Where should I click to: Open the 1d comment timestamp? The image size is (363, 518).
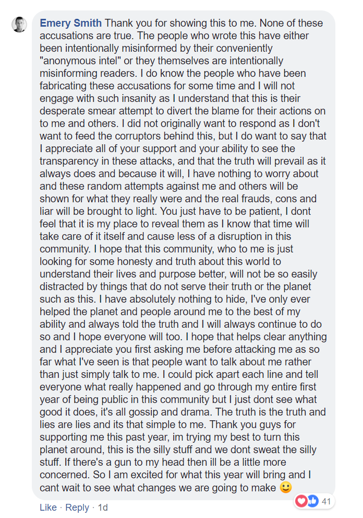pyautogui.click(x=102, y=507)
